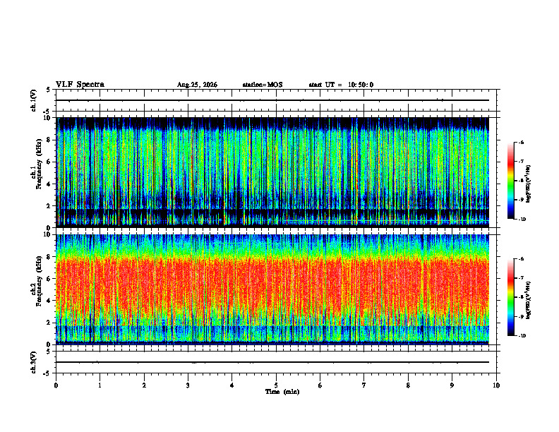This screenshot has width=559, height=432.
Task: Click the -6 label on ch.2 color scale
Action: pos(522,259)
